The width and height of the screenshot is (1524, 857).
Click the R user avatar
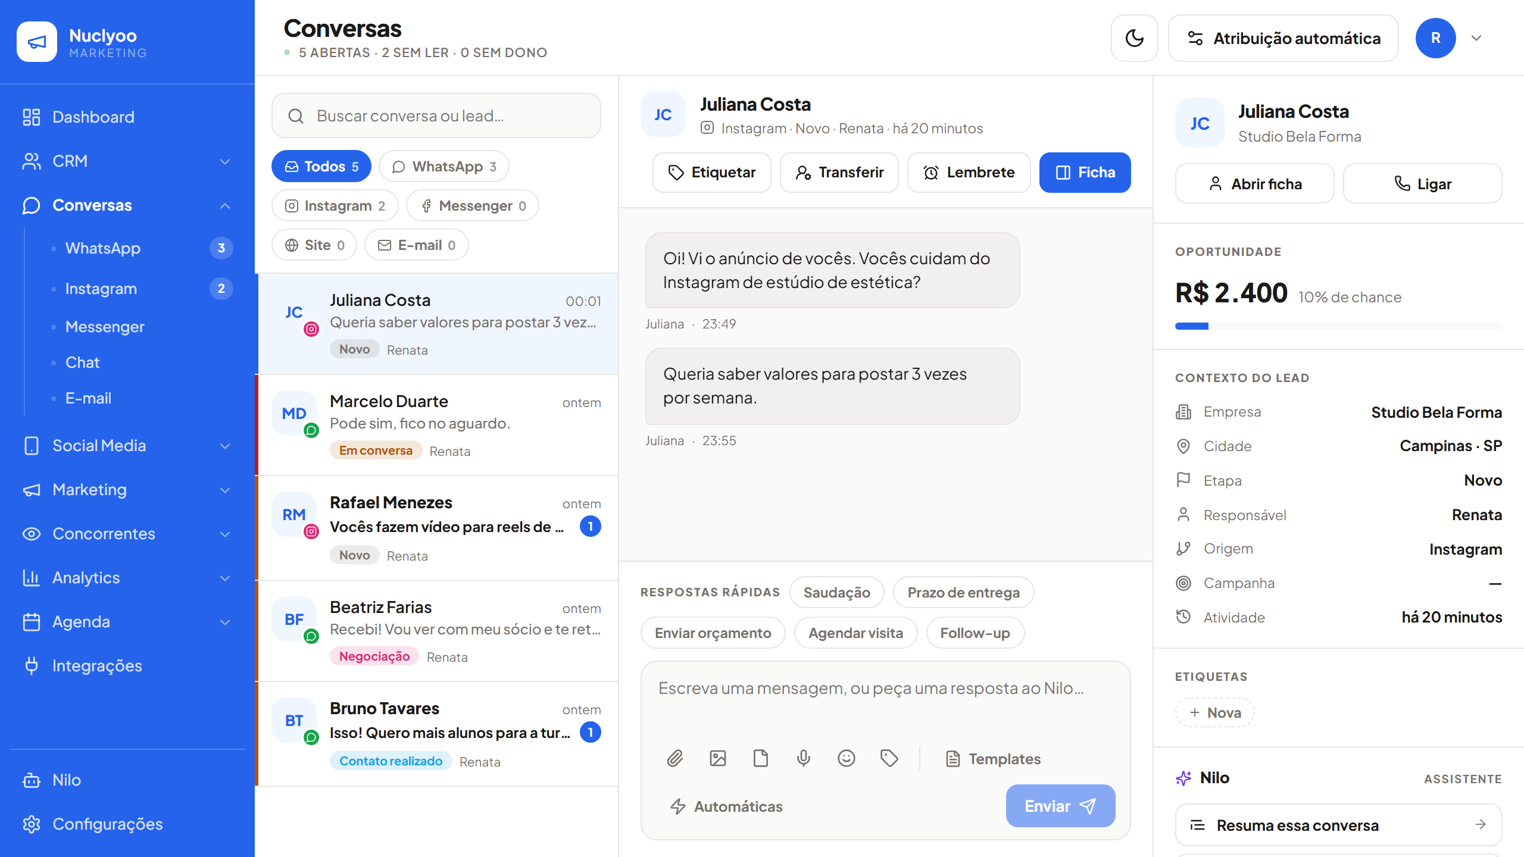pos(1435,38)
